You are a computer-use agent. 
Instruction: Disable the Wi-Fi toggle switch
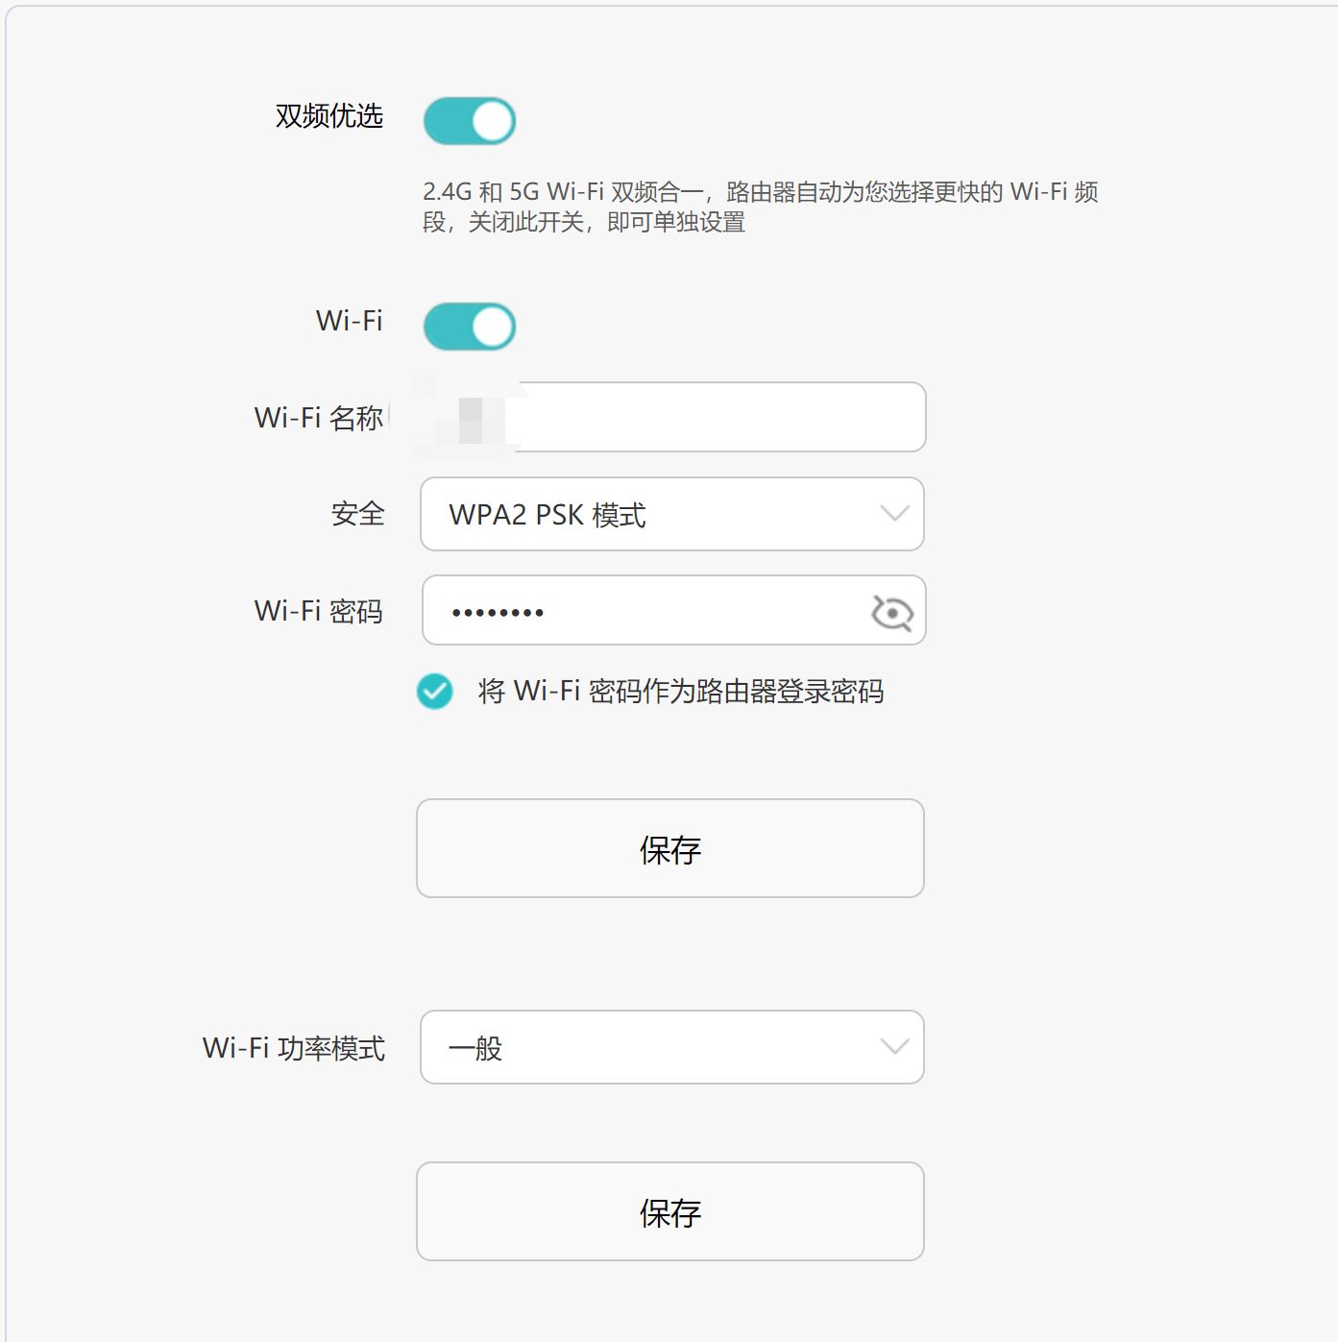click(470, 327)
